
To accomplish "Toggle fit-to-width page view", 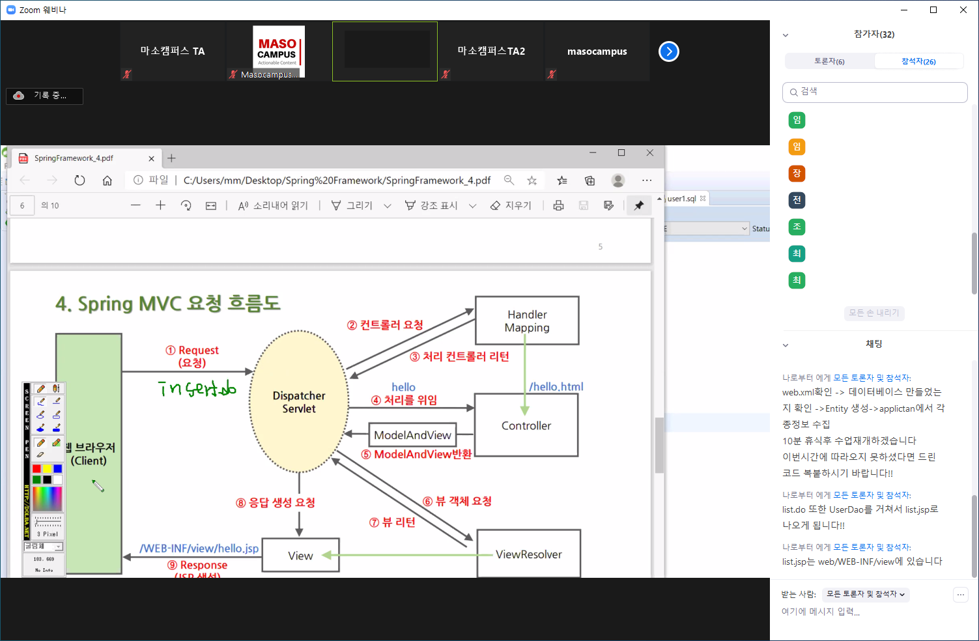I will pyautogui.click(x=211, y=206).
